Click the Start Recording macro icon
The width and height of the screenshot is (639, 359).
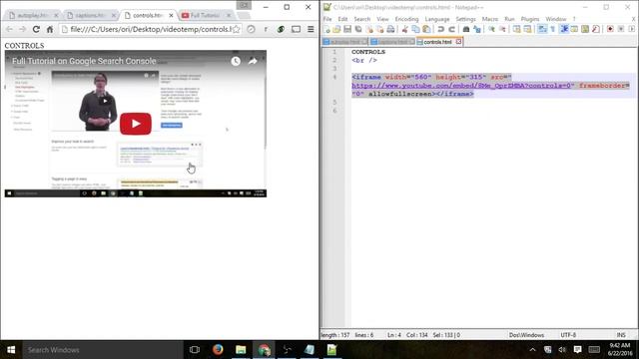point(610,29)
